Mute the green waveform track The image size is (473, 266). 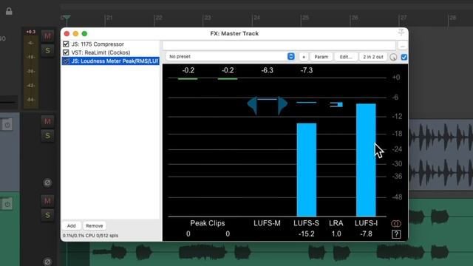(x=47, y=201)
